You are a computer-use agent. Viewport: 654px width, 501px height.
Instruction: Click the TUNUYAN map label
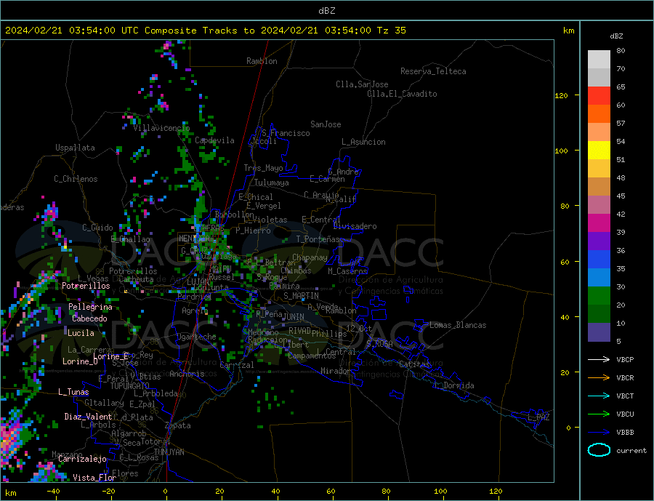pos(169,452)
